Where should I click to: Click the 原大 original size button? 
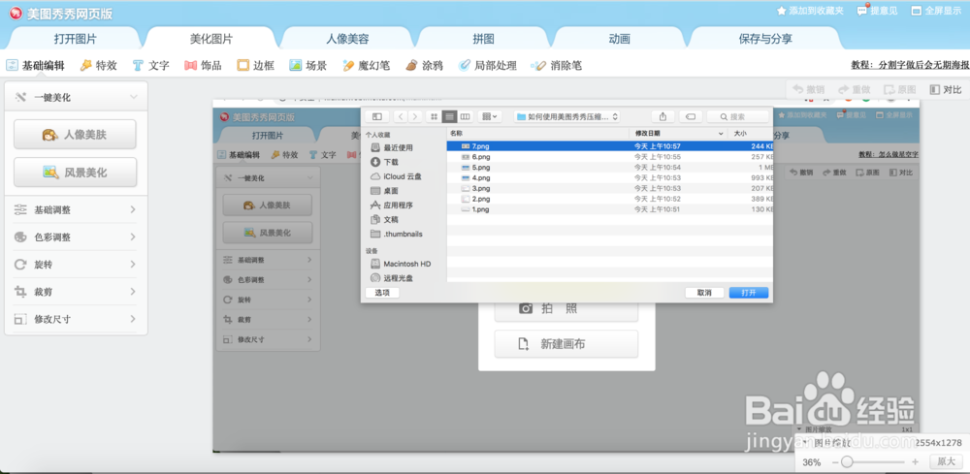(946, 461)
